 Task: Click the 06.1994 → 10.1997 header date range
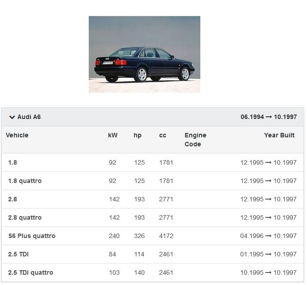click(x=268, y=117)
